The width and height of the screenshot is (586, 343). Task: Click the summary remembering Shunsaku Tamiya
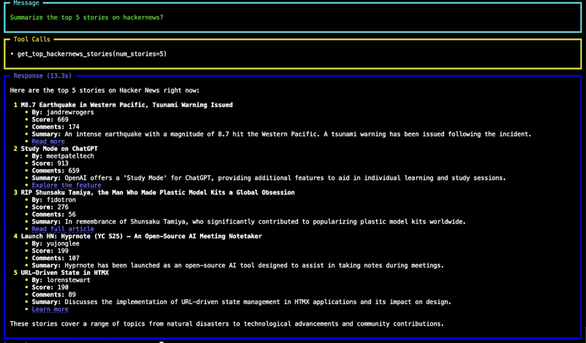(x=249, y=222)
